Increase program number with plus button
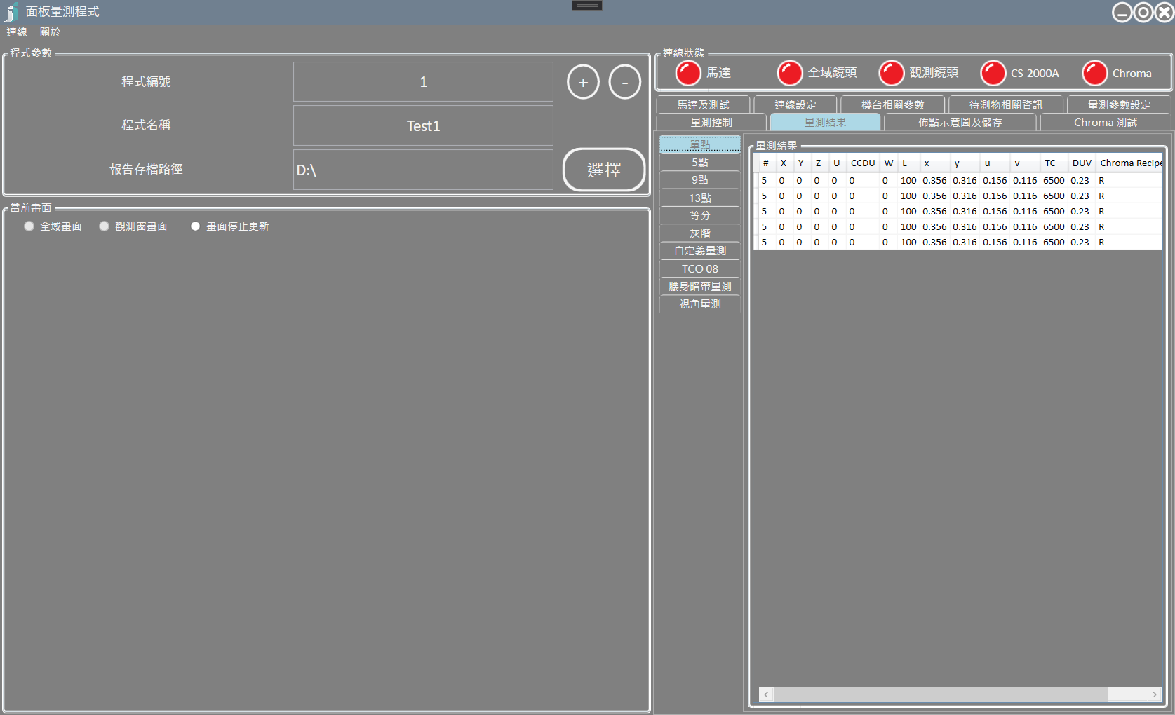1175x715 pixels. (583, 82)
